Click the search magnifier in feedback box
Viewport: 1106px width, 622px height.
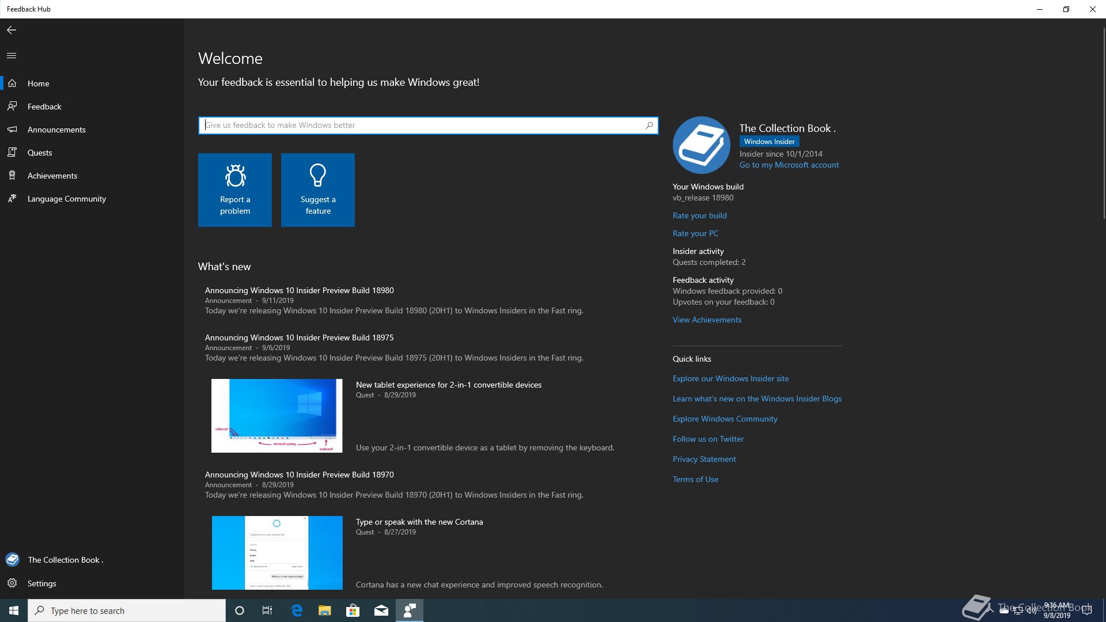click(649, 125)
